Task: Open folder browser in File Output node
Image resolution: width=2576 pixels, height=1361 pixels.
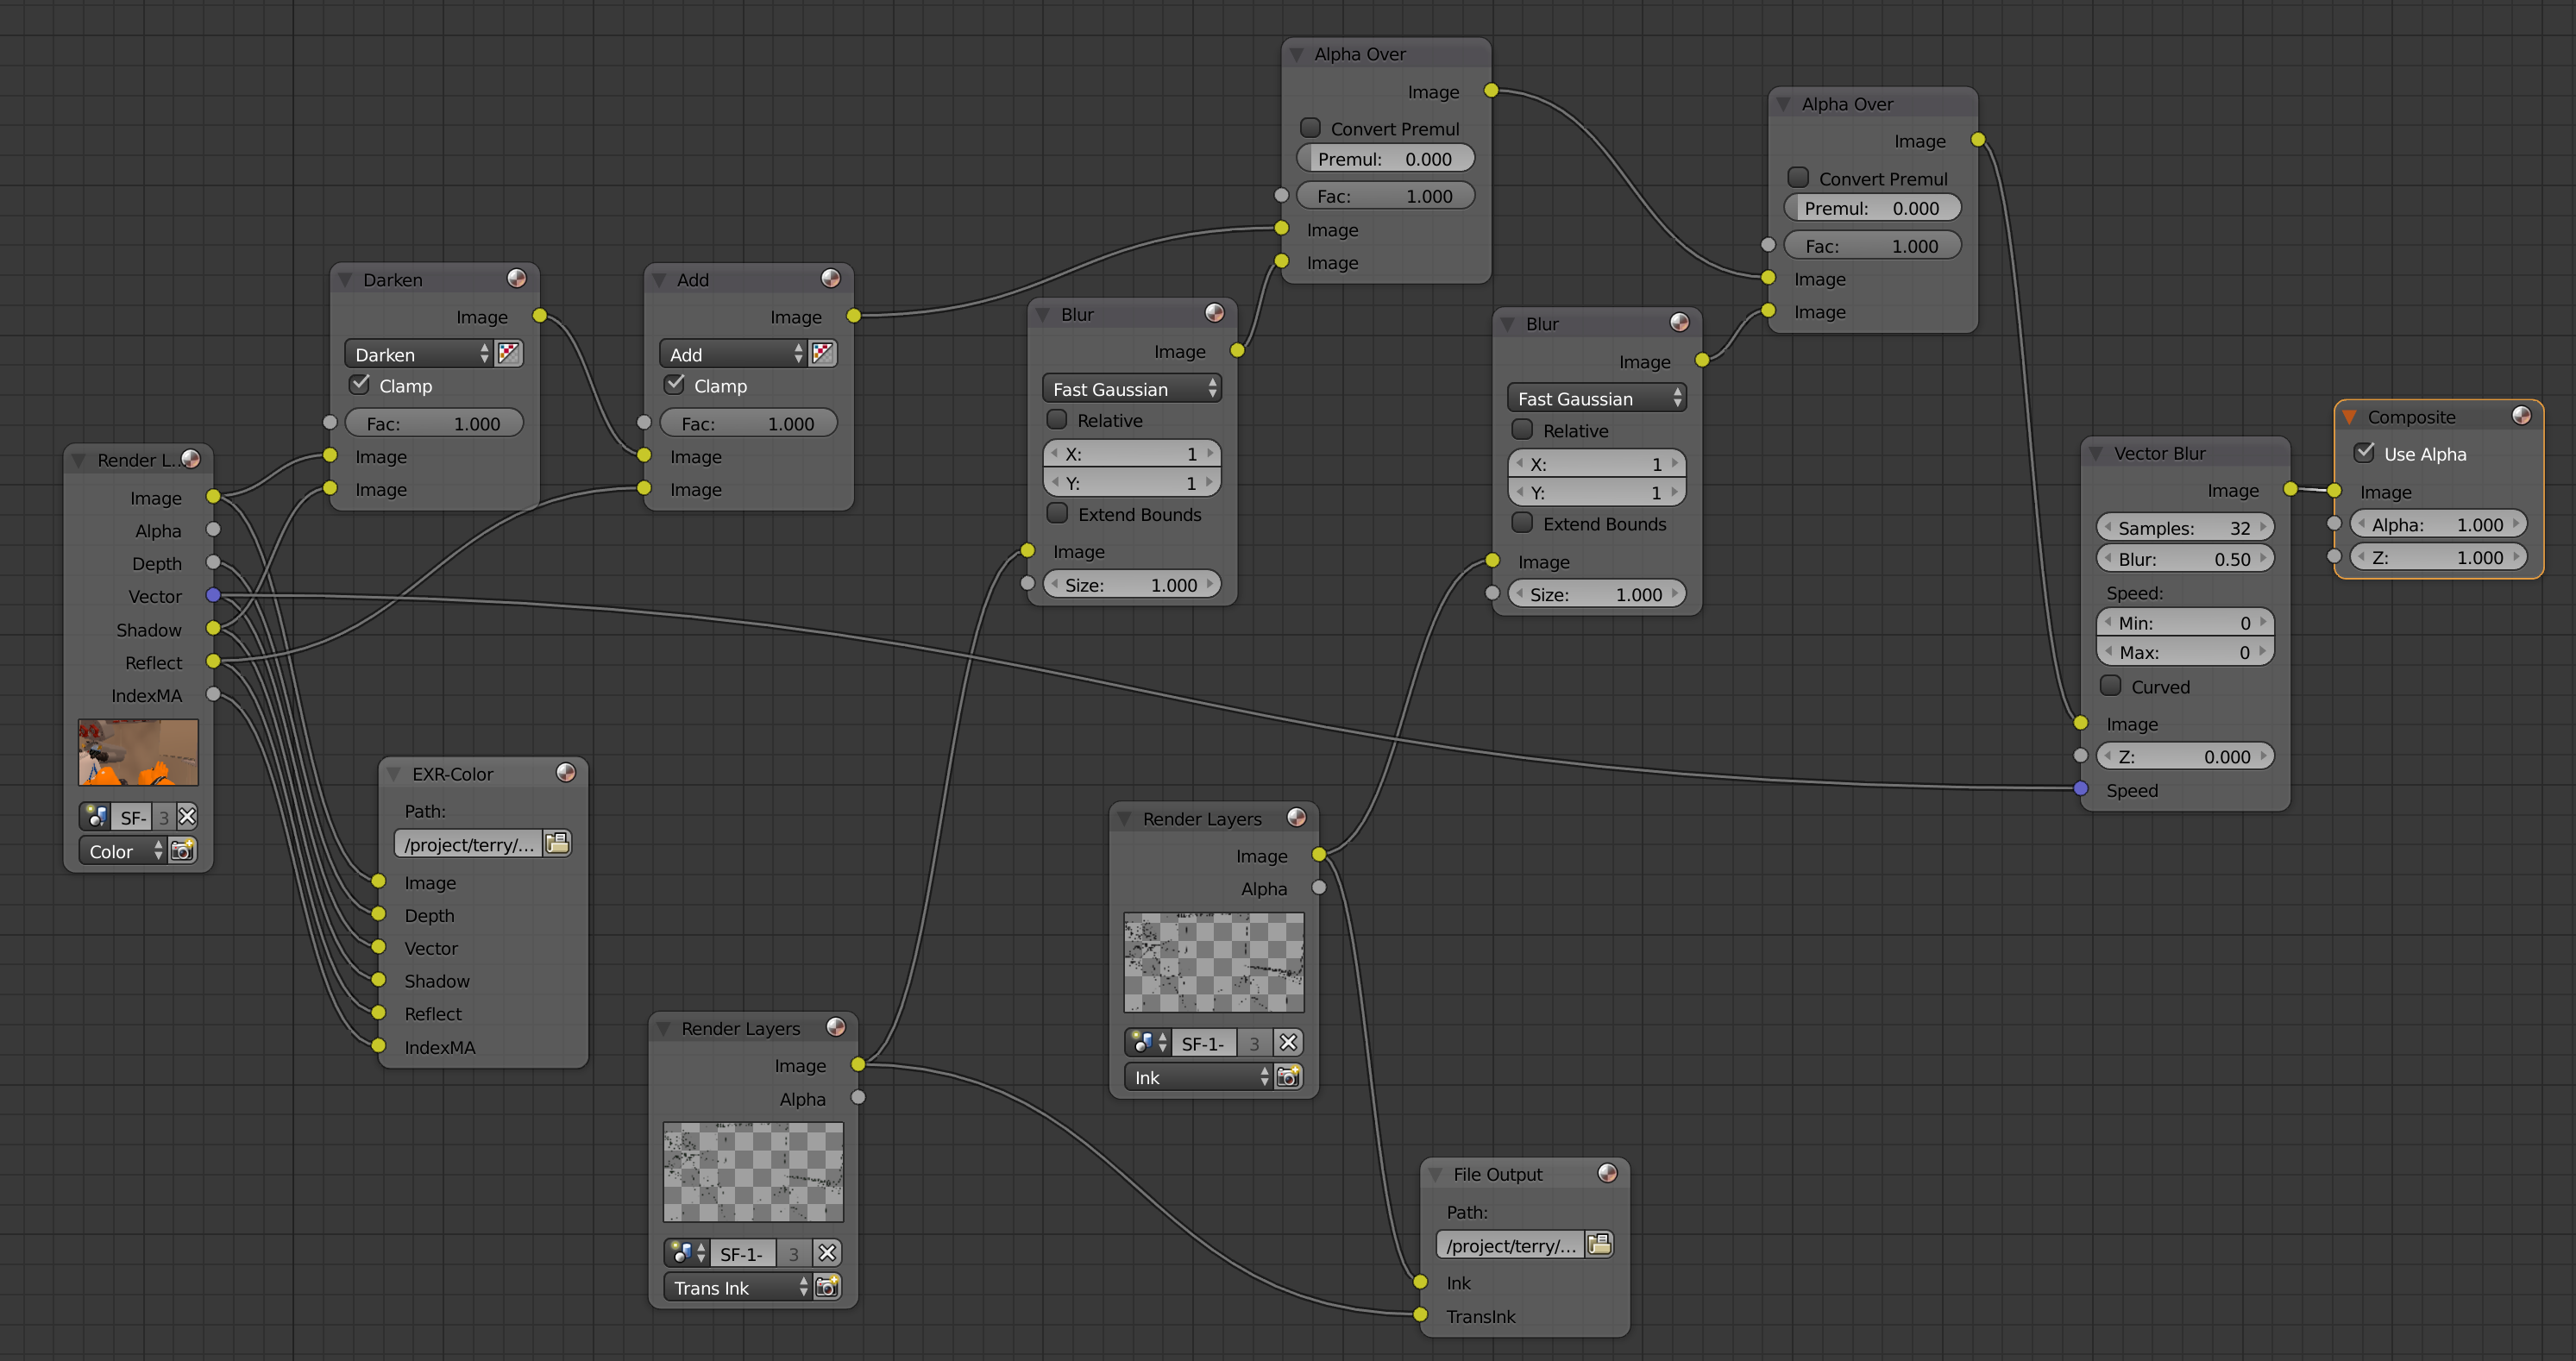Action: point(1600,1245)
